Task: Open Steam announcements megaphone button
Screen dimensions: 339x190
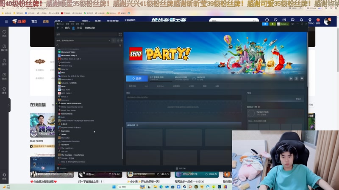Action: click(265, 24)
